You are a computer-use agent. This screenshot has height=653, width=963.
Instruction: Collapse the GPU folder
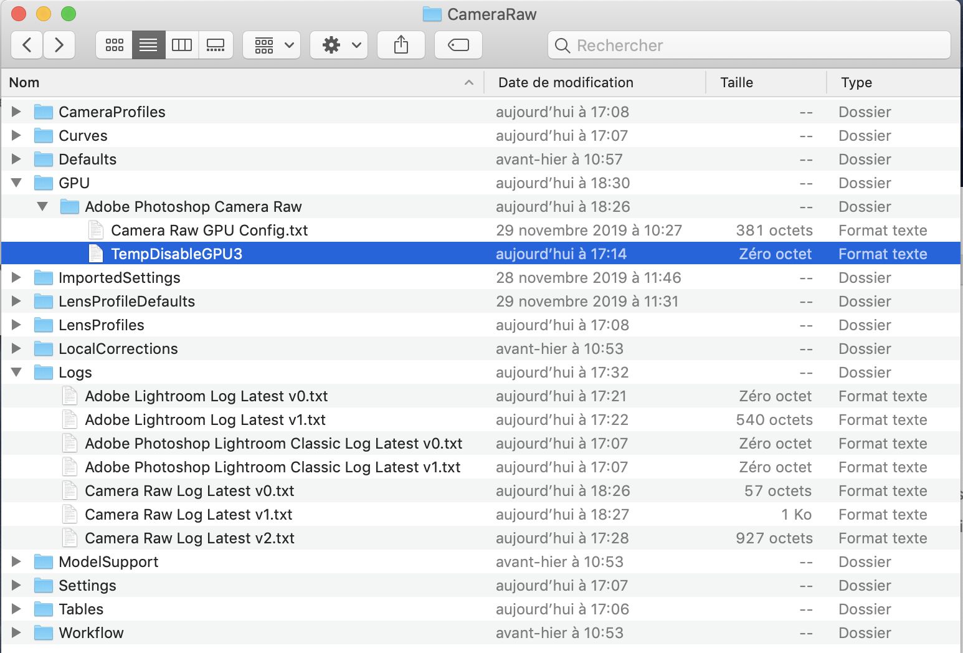(x=16, y=183)
